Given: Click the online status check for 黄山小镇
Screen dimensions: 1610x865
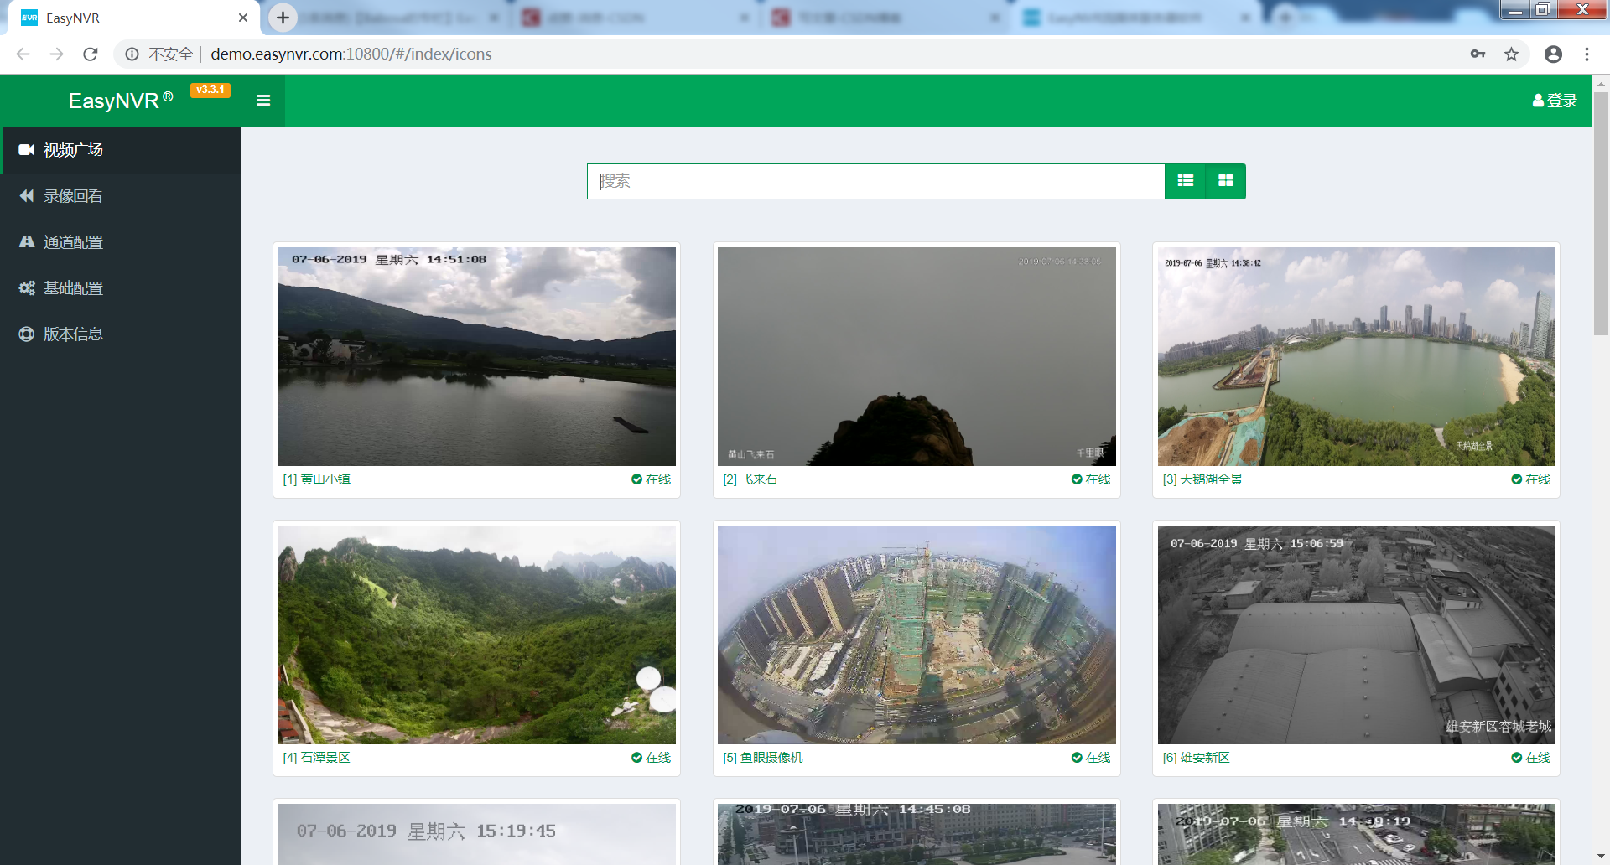Looking at the screenshot, I should [636, 479].
